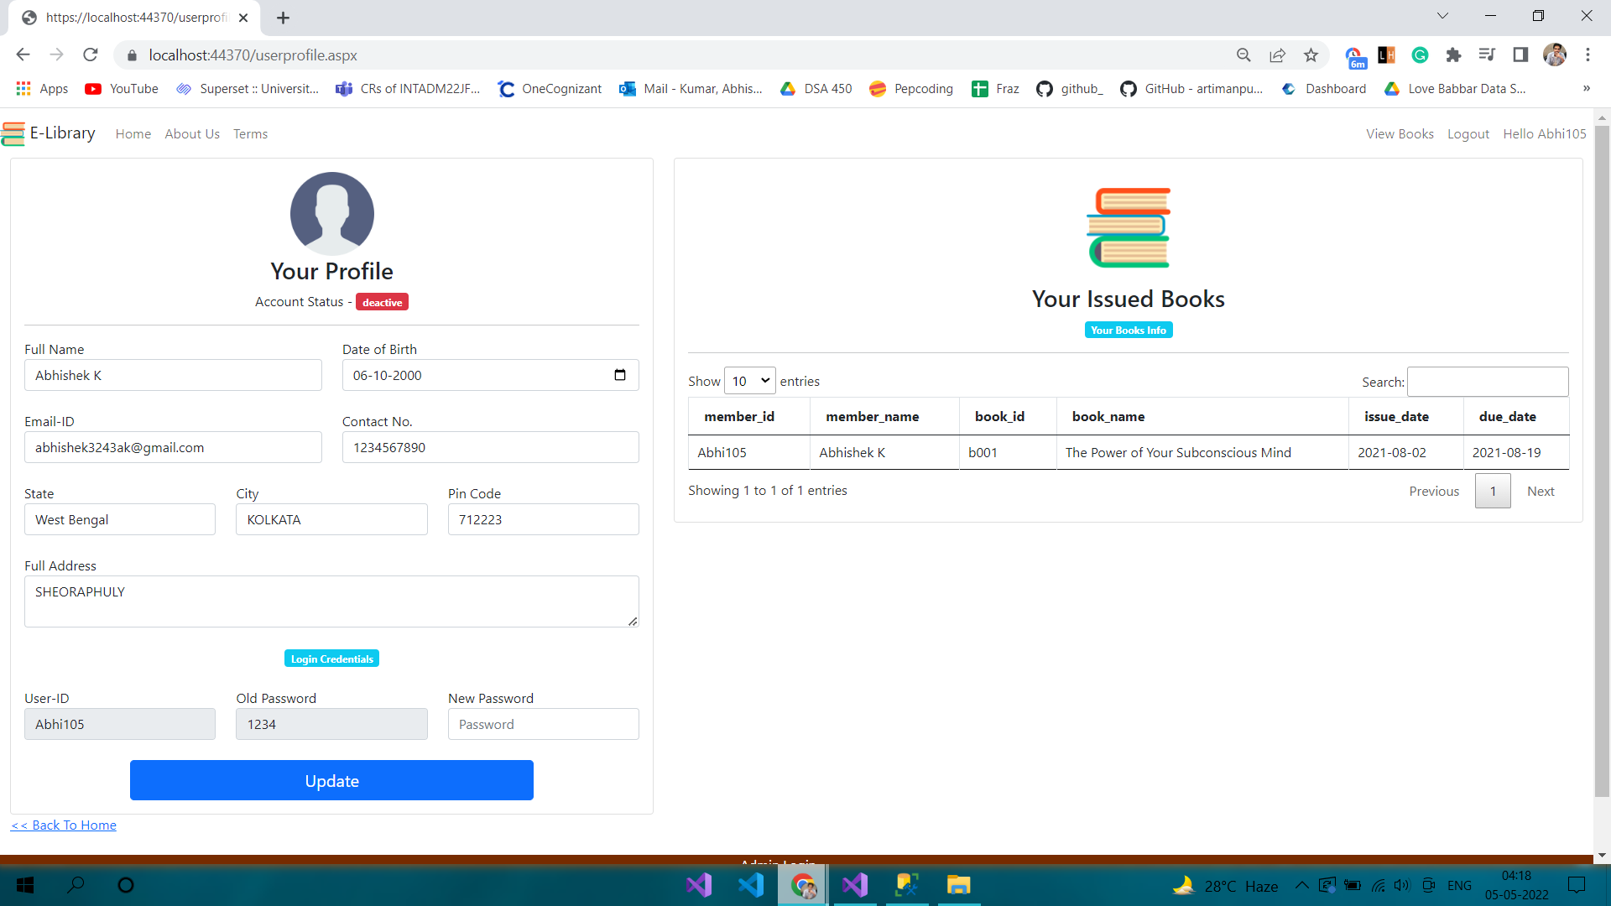Open the Terms page
1611x906 pixels.
pyautogui.click(x=250, y=133)
